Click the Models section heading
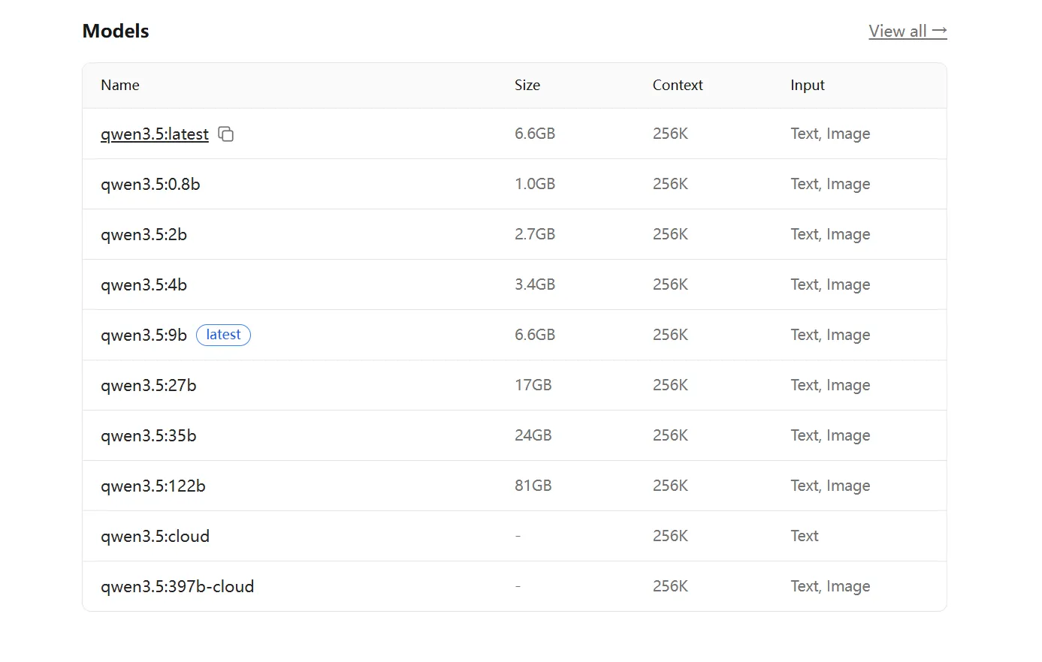 click(x=116, y=32)
